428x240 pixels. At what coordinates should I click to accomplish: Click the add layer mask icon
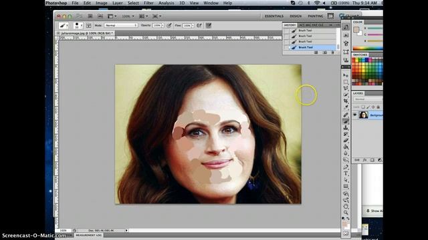(x=372, y=160)
